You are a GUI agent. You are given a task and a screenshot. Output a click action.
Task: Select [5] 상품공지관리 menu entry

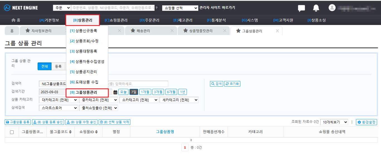pos(87,72)
